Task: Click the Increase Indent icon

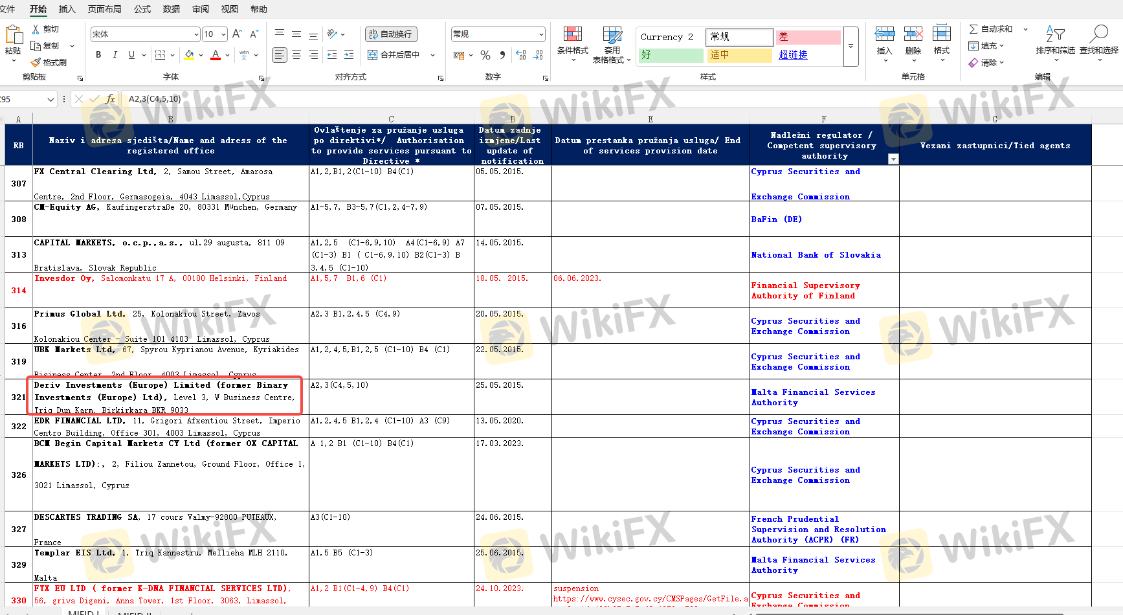Action: click(x=349, y=55)
